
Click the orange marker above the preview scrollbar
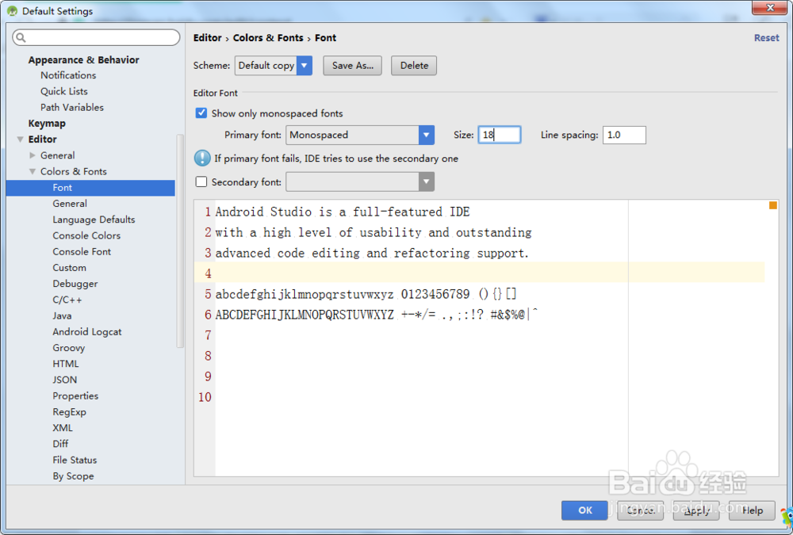point(772,204)
